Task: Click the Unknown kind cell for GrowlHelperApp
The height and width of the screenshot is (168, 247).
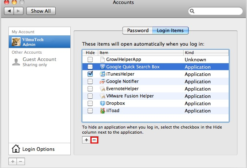Action: 195,60
